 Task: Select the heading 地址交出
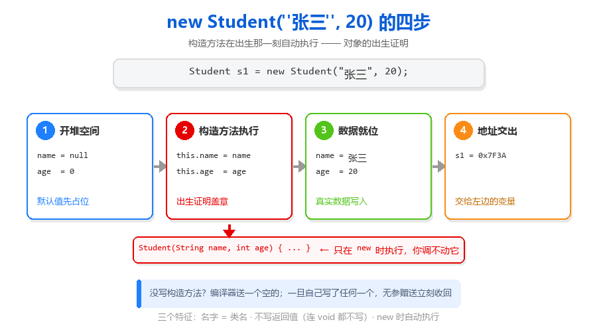[497, 131]
